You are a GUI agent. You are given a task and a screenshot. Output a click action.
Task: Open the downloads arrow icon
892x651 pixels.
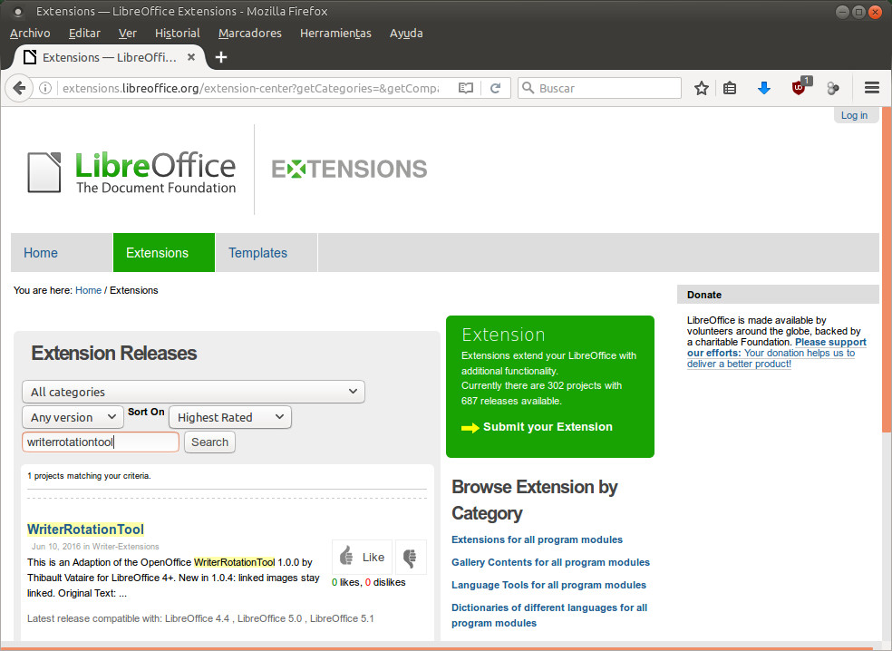[x=764, y=88]
